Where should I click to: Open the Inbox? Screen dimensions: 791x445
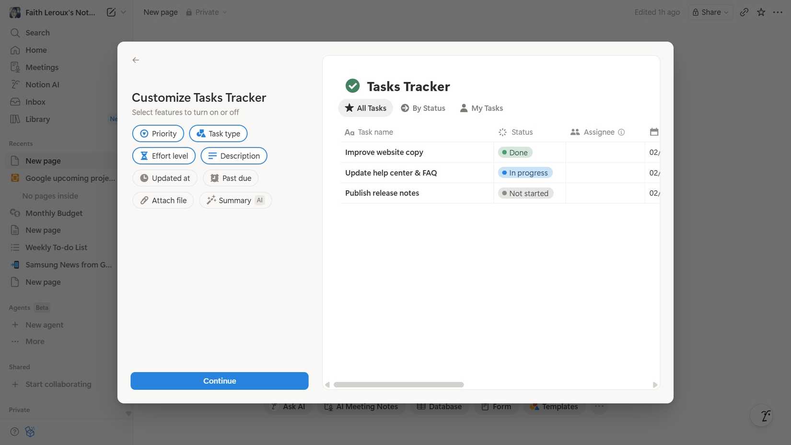click(35, 102)
